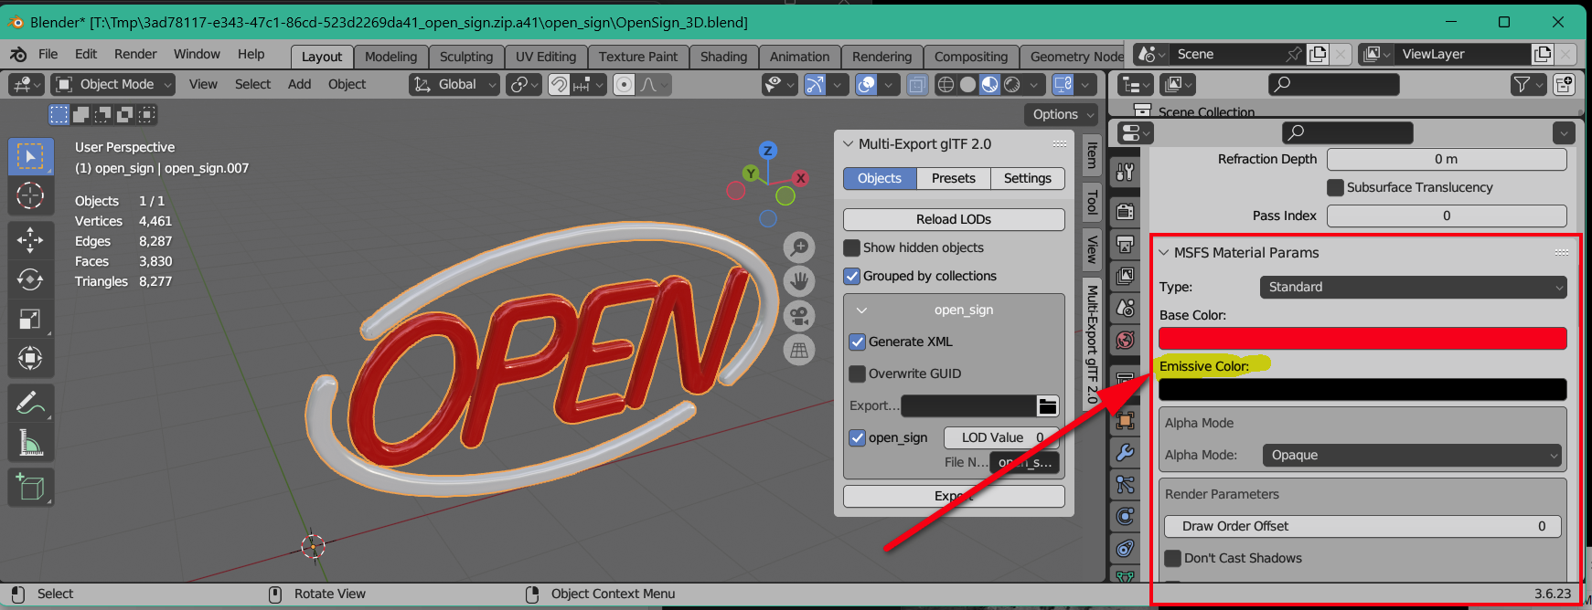
Task: Click the Export button
Action: coord(954,496)
